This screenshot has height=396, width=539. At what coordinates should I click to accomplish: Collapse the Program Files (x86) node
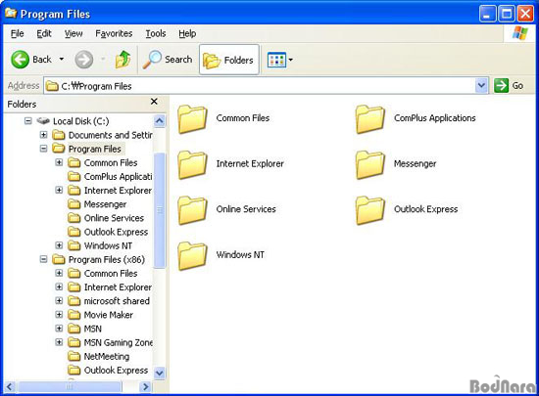pyautogui.click(x=44, y=259)
